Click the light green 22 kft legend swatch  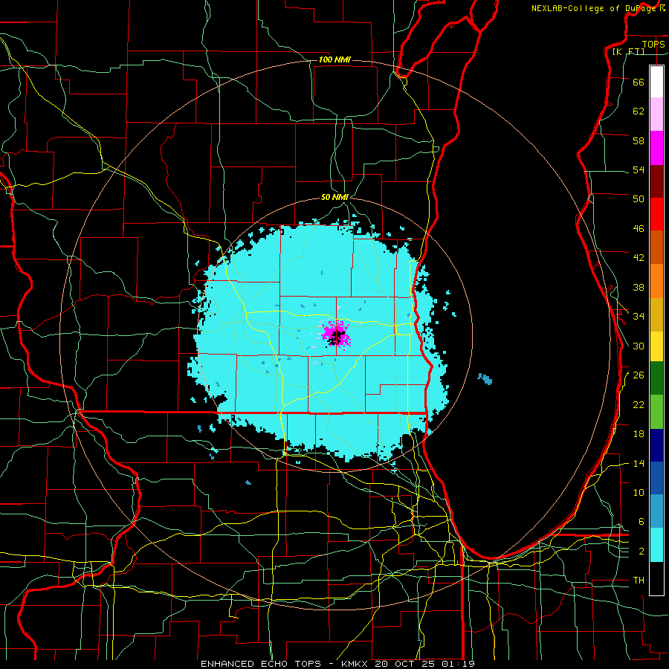[x=656, y=412]
